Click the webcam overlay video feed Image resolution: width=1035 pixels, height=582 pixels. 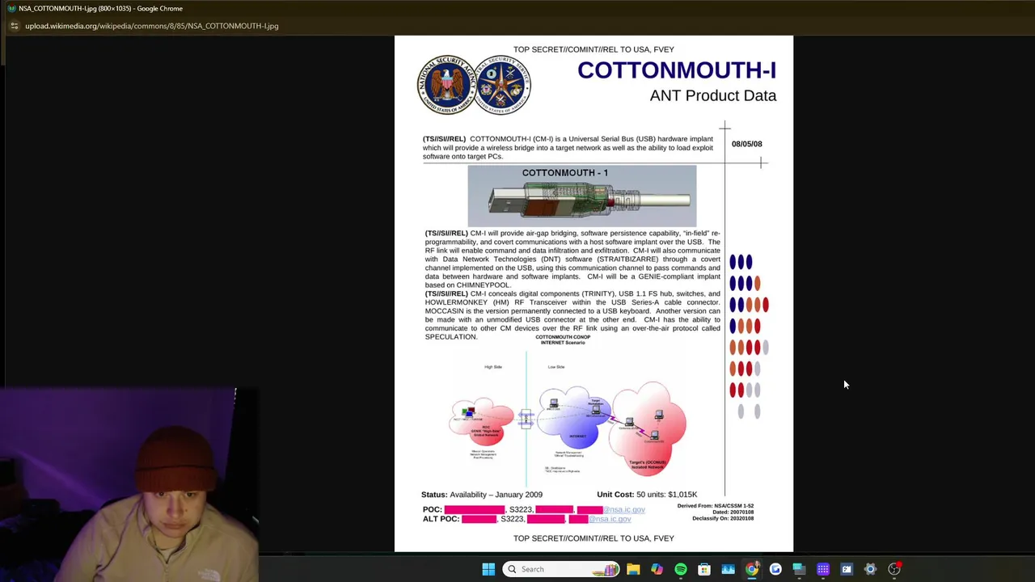click(129, 483)
